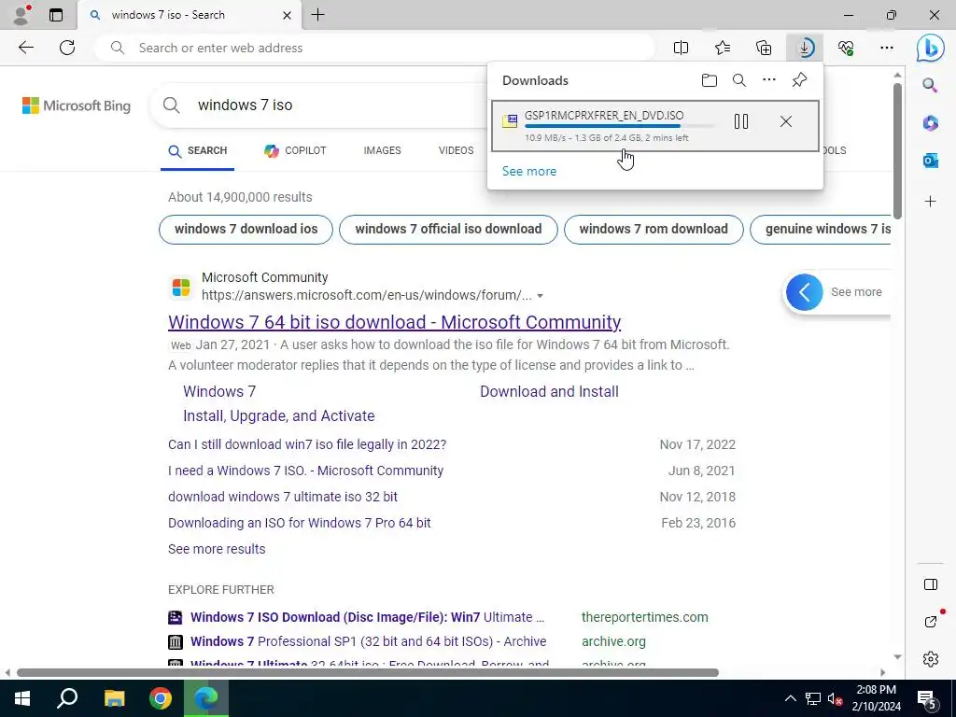Open the Edge profile icon
The height and width of the screenshot is (717, 956).
coord(21,15)
